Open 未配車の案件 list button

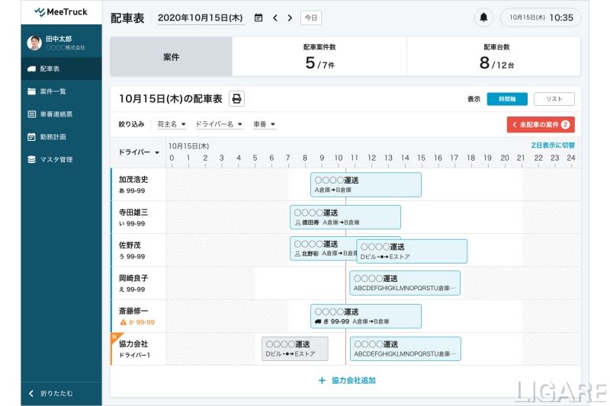pyautogui.click(x=540, y=124)
